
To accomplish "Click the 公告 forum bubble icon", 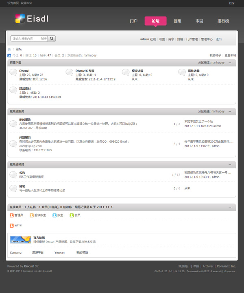I will tap(13, 175).
